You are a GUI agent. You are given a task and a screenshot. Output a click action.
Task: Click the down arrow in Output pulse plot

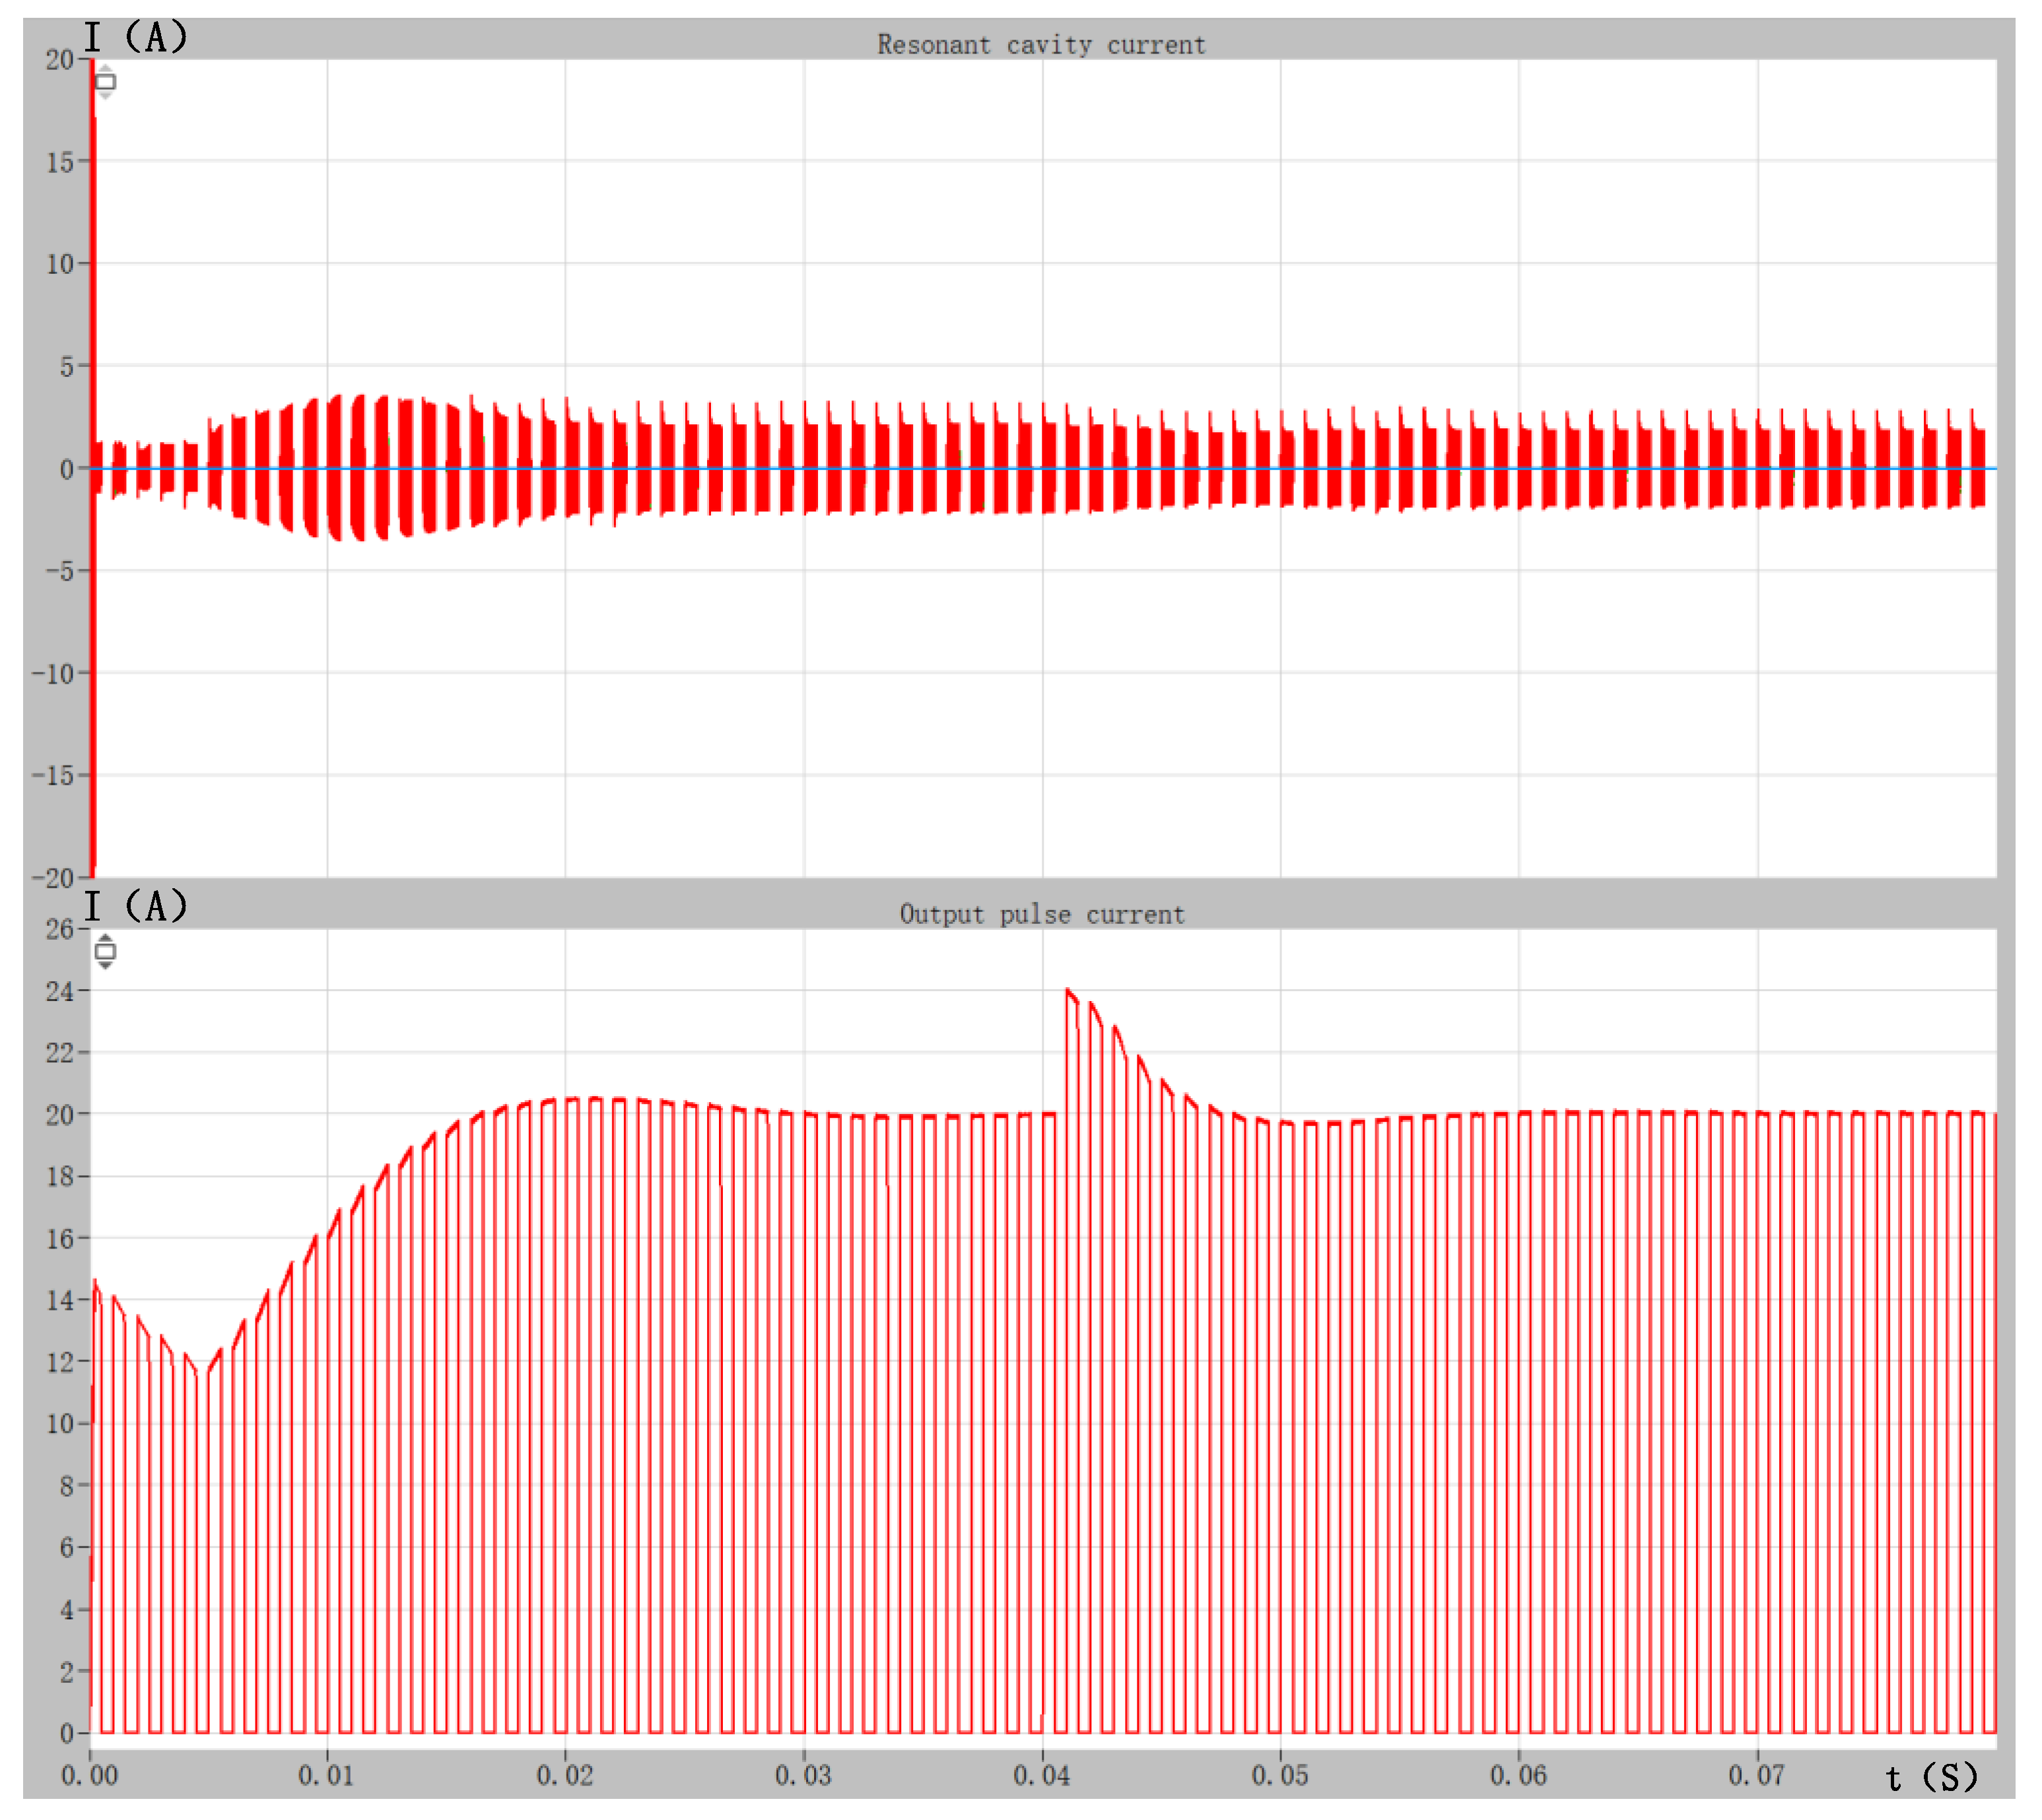click(x=105, y=965)
